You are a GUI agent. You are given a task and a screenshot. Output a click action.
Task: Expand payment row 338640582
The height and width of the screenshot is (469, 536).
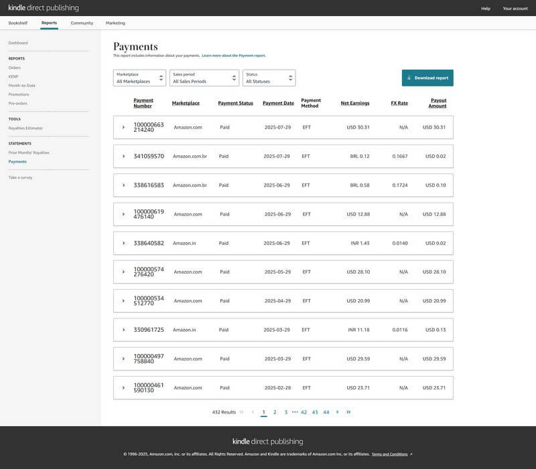[x=123, y=243]
